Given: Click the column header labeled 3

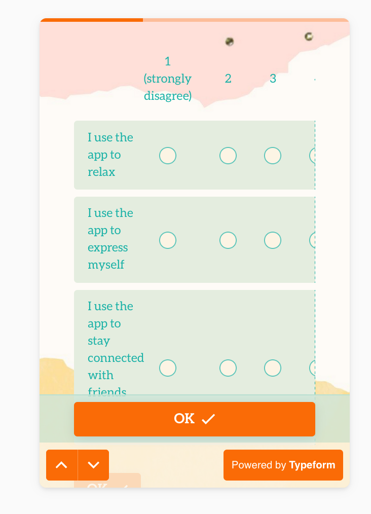Looking at the screenshot, I should (273, 79).
